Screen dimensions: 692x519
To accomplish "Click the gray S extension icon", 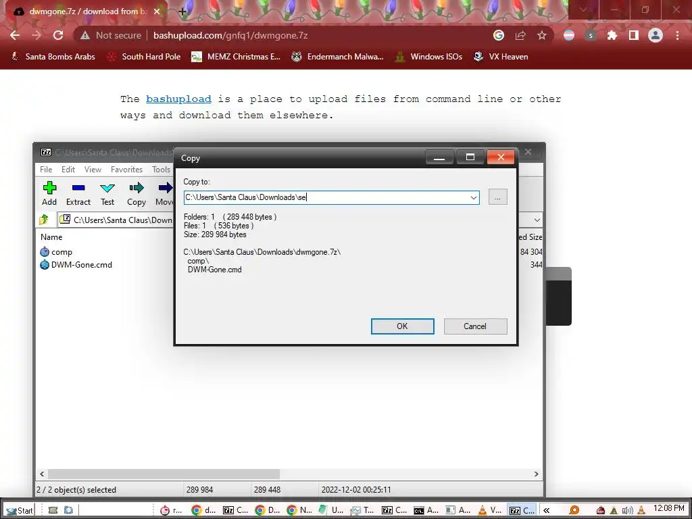I will [591, 35].
